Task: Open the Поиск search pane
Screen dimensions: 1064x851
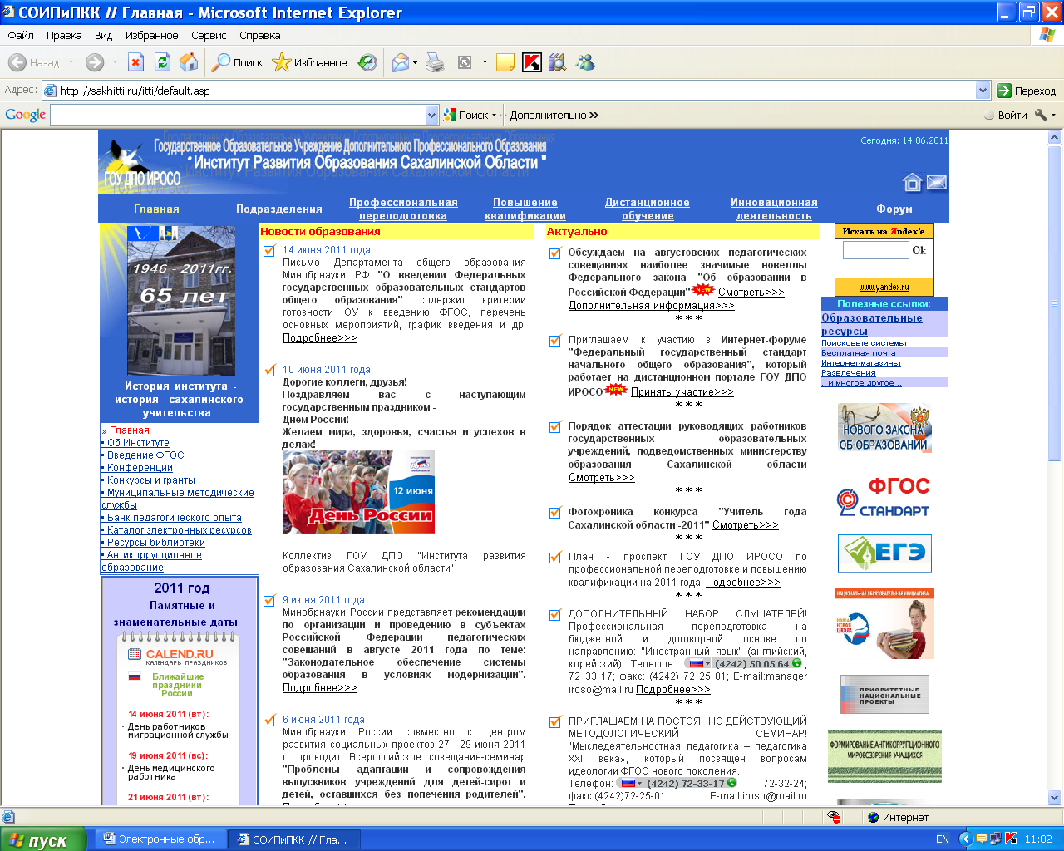Action: click(x=237, y=62)
